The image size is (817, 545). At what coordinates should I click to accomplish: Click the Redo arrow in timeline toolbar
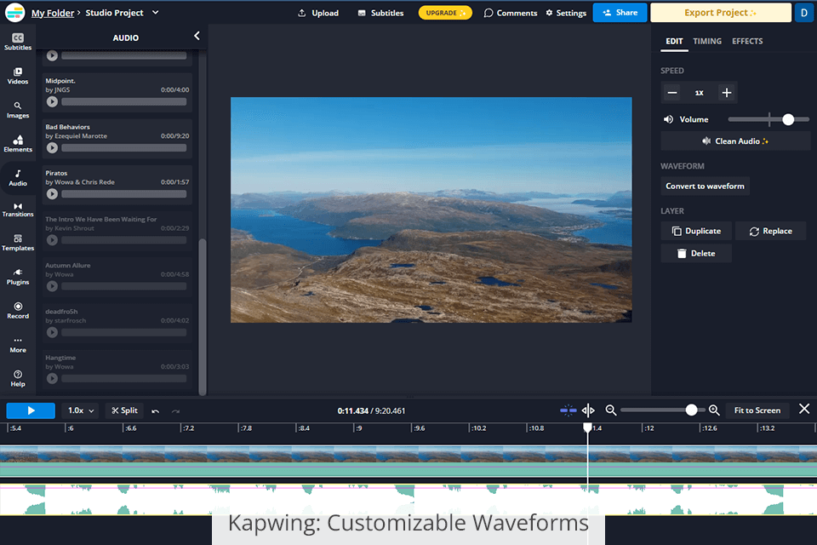[175, 411]
